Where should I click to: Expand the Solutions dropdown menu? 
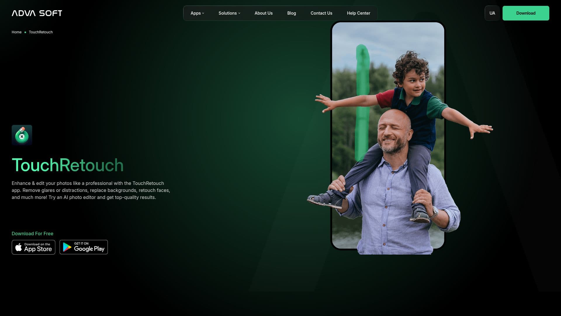229,13
